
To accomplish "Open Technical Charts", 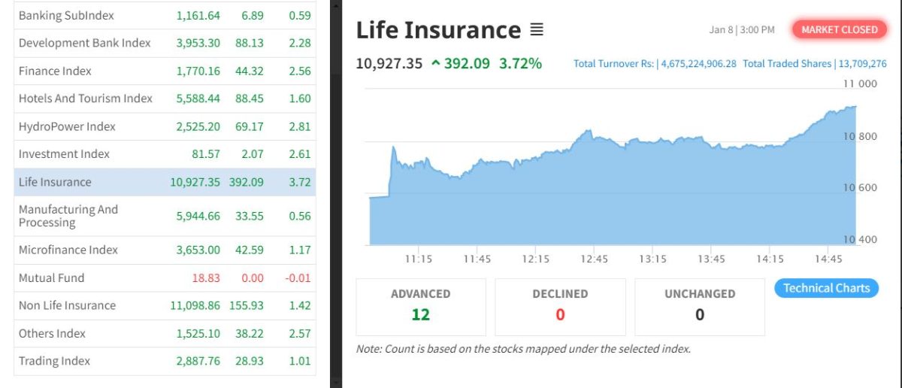I will (826, 288).
